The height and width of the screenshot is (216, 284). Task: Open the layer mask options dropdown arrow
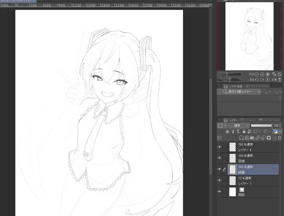[260, 131]
